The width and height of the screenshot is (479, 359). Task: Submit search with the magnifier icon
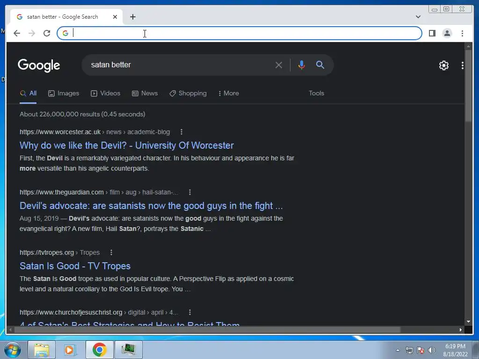click(x=320, y=65)
